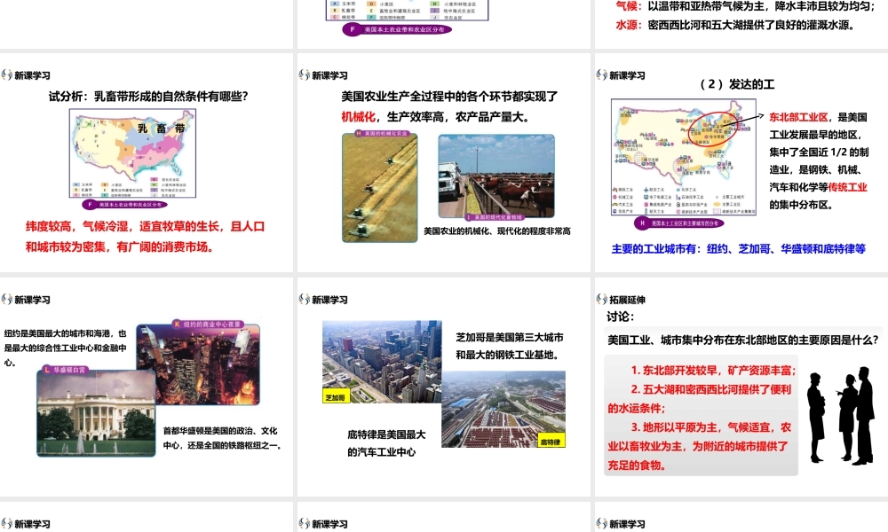Click the heading '(2) 发达的工'
Screen dimensions: 888x532
737,84
